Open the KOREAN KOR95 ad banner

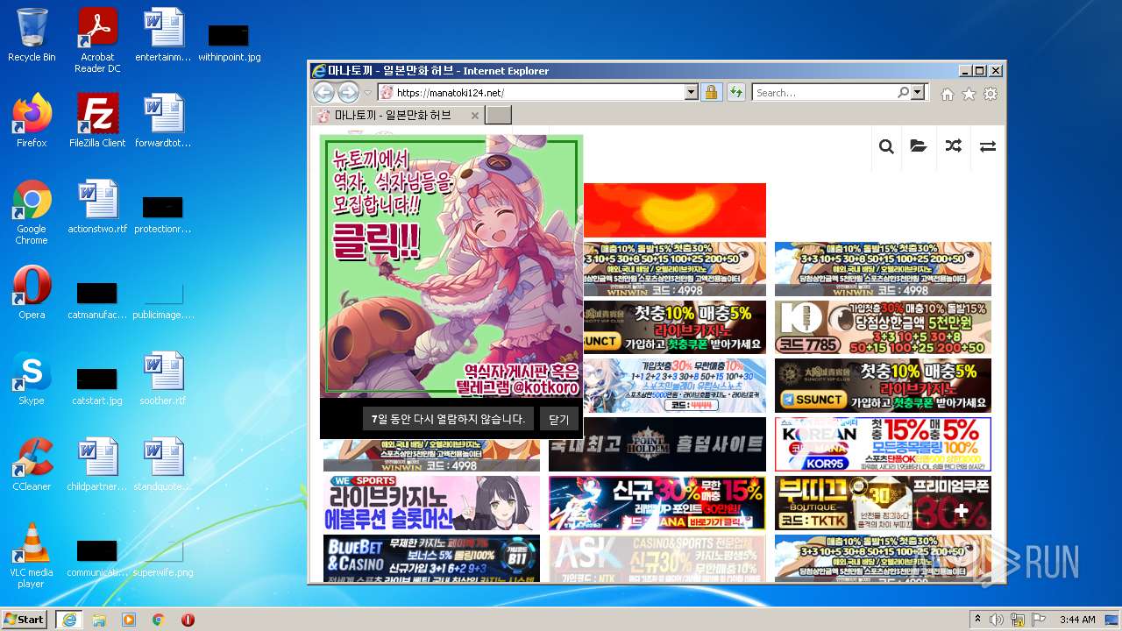pos(883,444)
